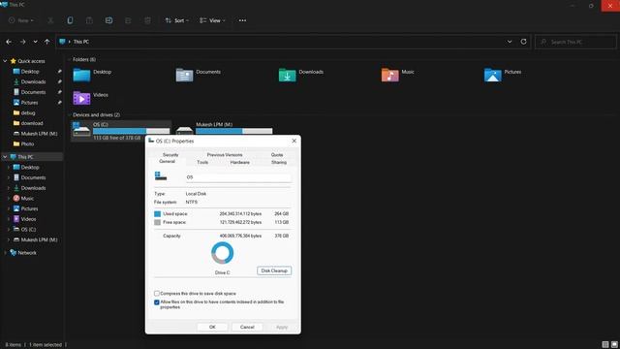Click the Paste icon in toolbar
This screenshot has width=620, height=349.
point(89,20)
